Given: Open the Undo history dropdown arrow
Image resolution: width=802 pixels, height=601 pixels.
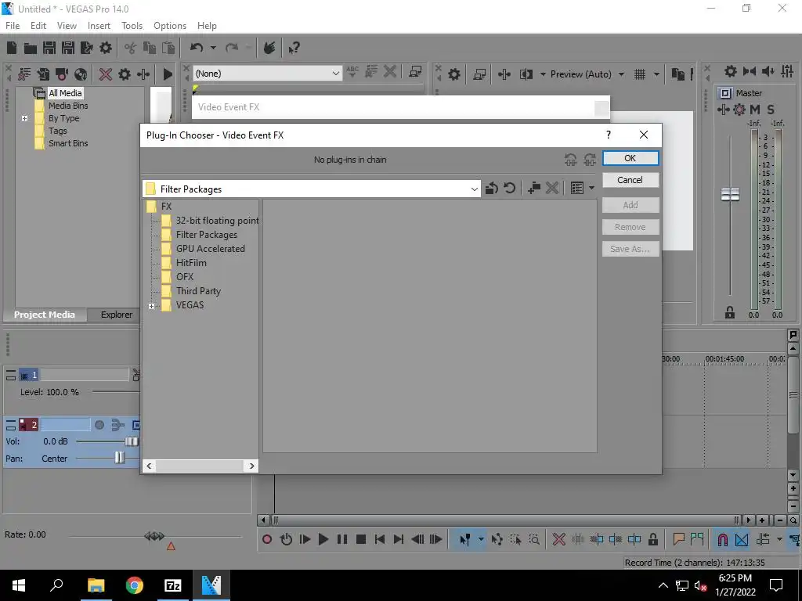Looking at the screenshot, I should pos(213,48).
